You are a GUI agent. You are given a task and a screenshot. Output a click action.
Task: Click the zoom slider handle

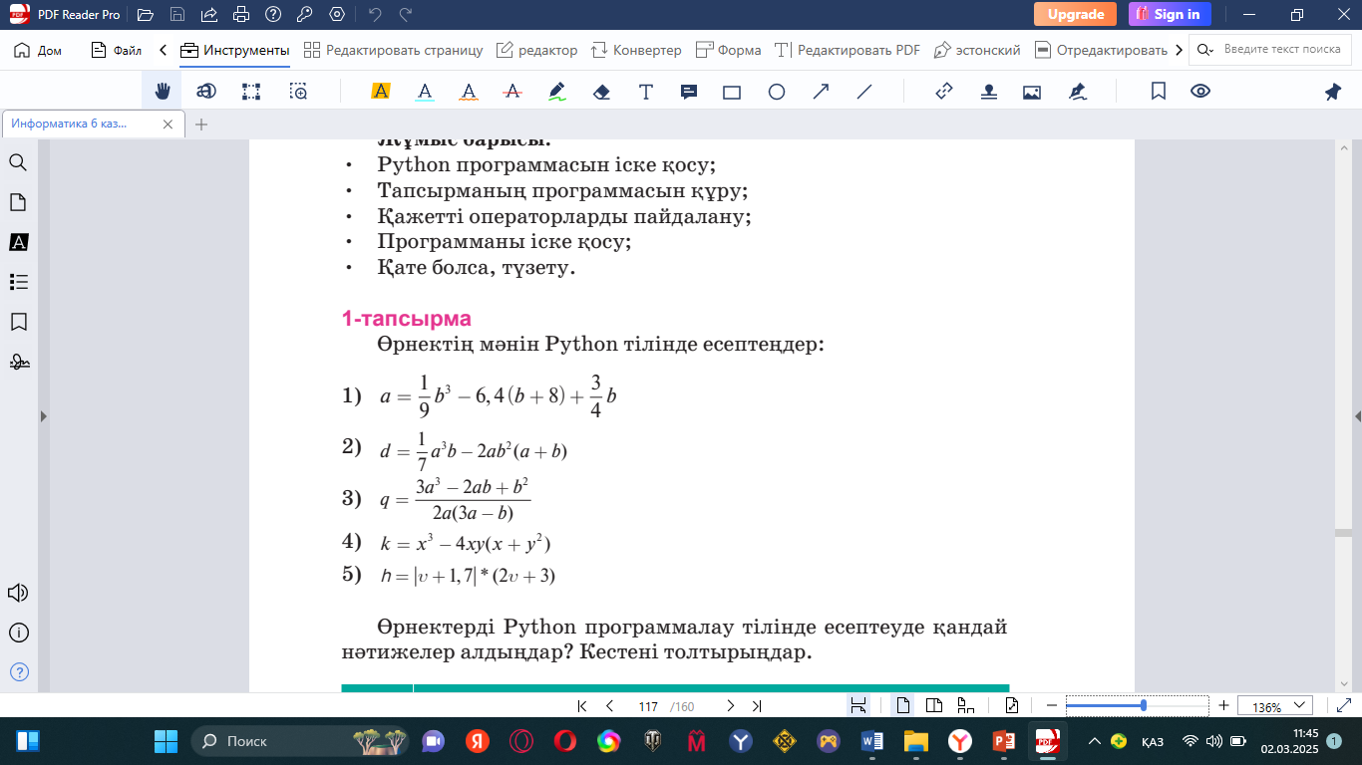[x=1143, y=705]
